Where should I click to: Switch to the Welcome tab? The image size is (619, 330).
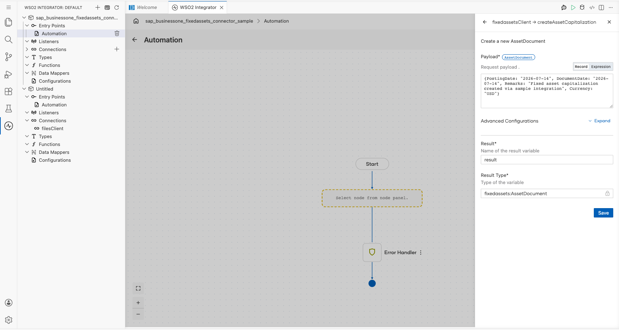(x=147, y=7)
